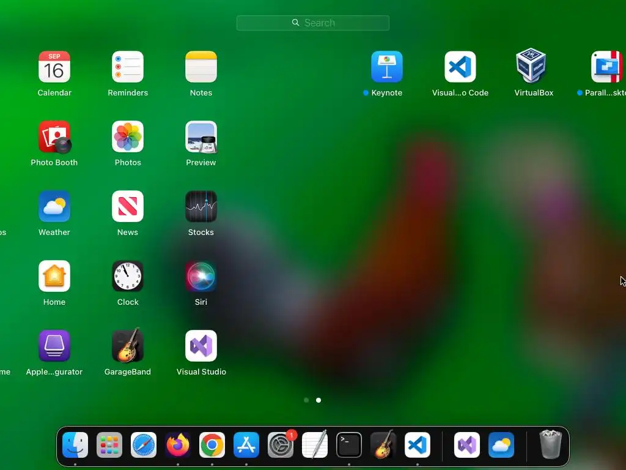Open Visual Studio in Launchpad grid

click(x=201, y=346)
